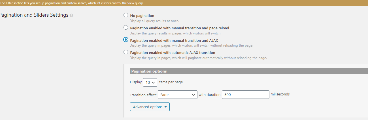Open the Transition effect dropdown set to Fade
The height and width of the screenshot is (120, 368).
click(178, 95)
